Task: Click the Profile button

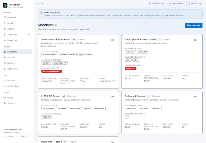Action: tap(10, 136)
